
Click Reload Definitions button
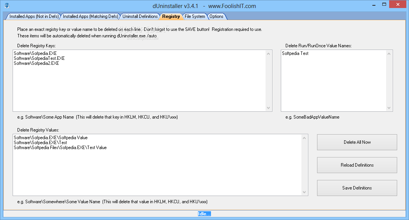(357, 165)
